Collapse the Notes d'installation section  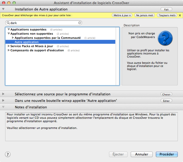coord(3,107)
